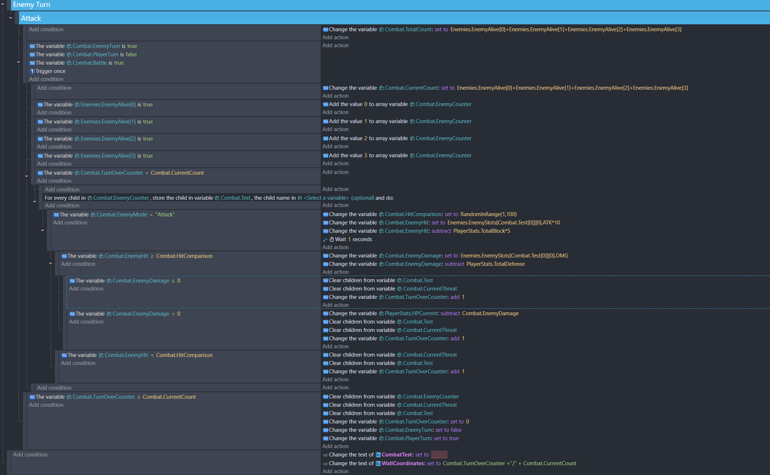The width and height of the screenshot is (770, 475).
Task: Click the Trigger once condition icon
Action: pos(32,71)
